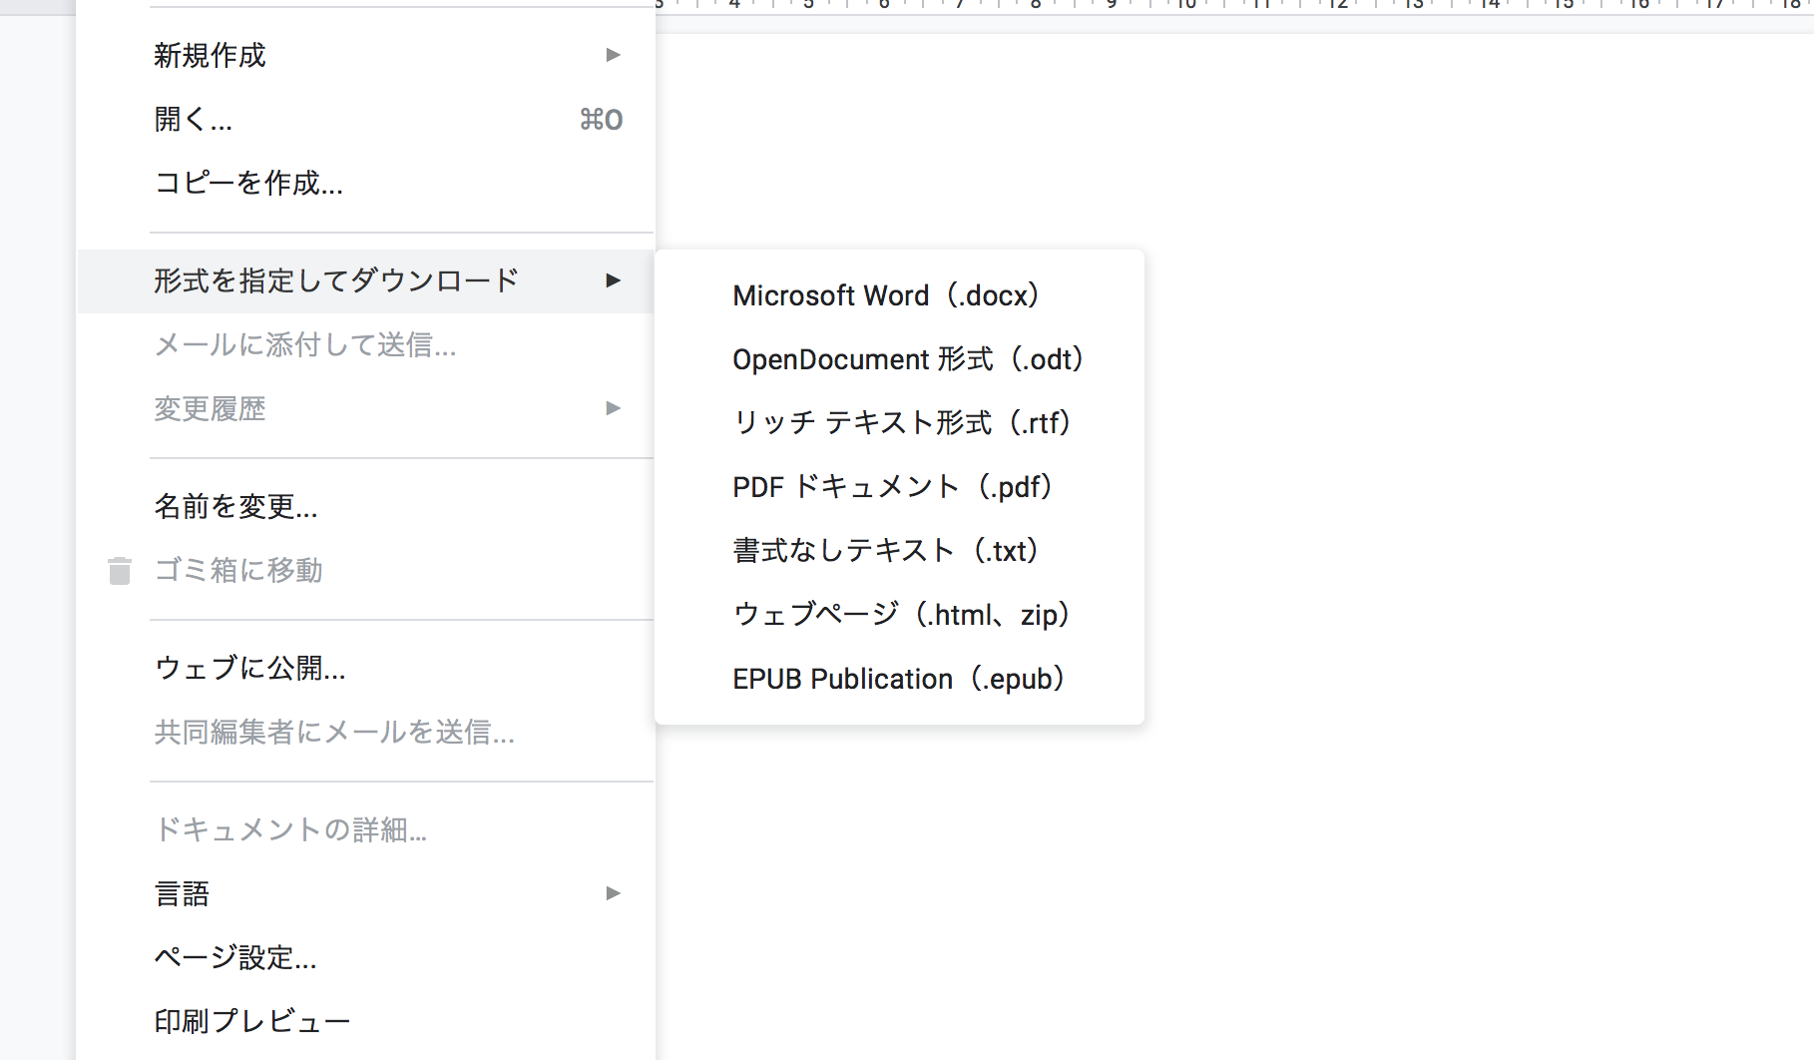Download as Microsoft Word (.docx)
Screen dimensions: 1814x1060
click(x=899, y=296)
